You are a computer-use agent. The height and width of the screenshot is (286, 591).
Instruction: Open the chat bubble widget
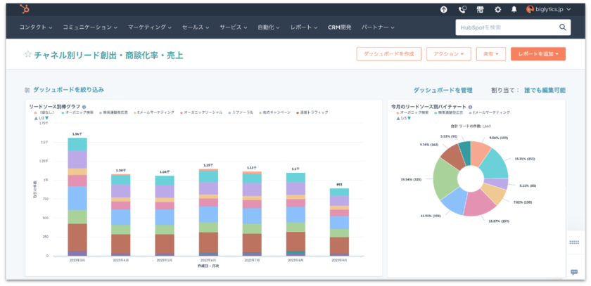tap(574, 272)
